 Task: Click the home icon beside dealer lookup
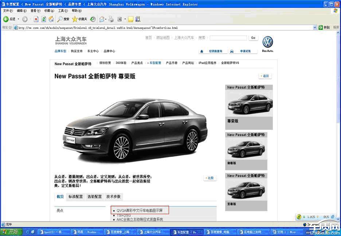pos(201,51)
